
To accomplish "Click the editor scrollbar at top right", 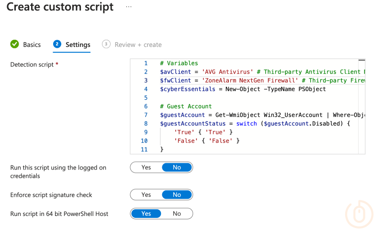I will coord(361,61).
